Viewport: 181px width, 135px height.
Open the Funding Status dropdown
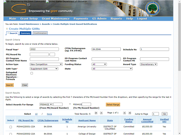pyautogui.click(x=99, y=64)
